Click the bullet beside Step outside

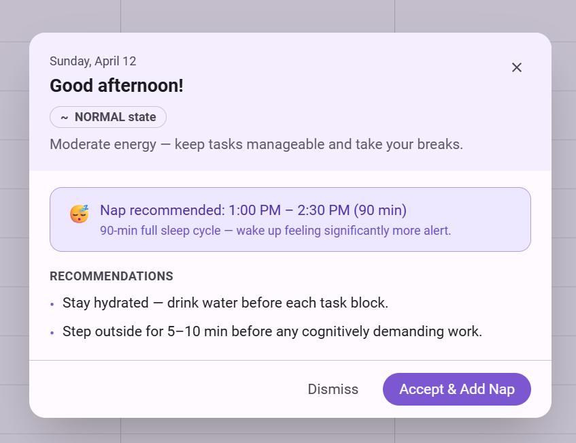tap(52, 333)
